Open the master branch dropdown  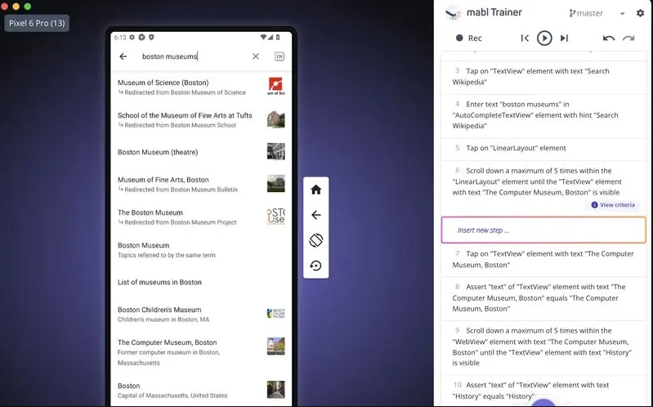coord(597,13)
